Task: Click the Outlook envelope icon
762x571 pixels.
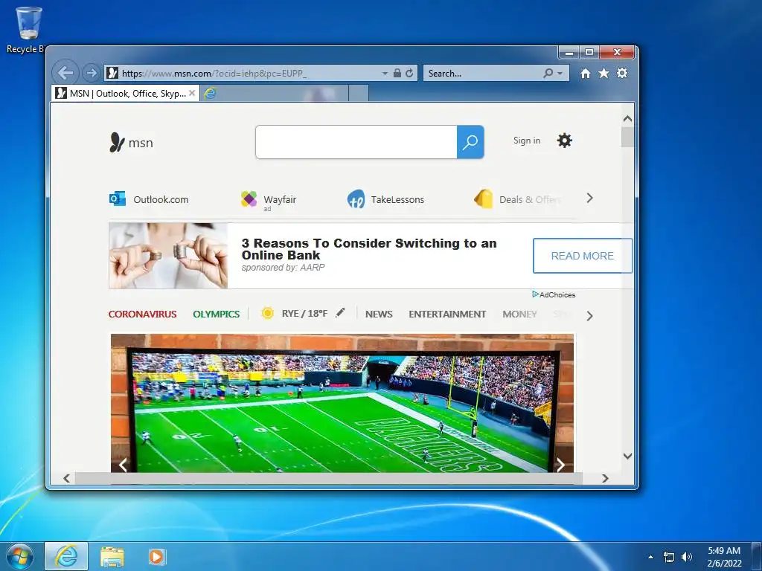Action: point(118,199)
